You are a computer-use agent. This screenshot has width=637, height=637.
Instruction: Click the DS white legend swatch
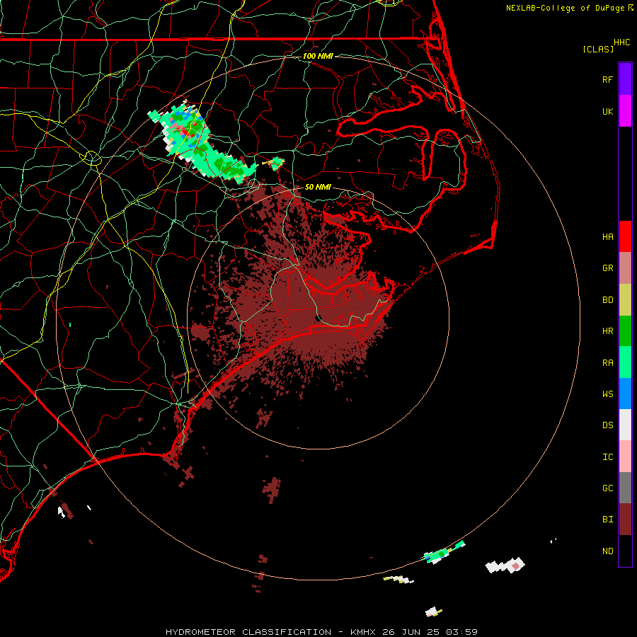pos(625,425)
